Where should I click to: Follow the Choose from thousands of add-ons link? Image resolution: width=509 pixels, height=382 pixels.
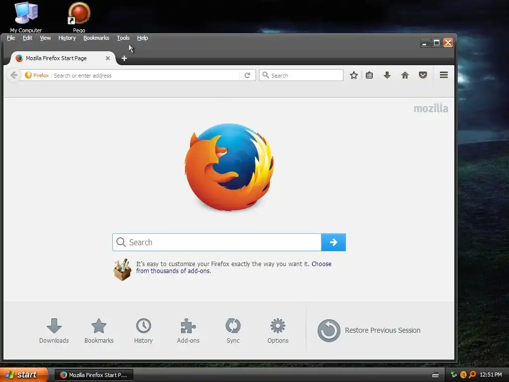point(234,267)
